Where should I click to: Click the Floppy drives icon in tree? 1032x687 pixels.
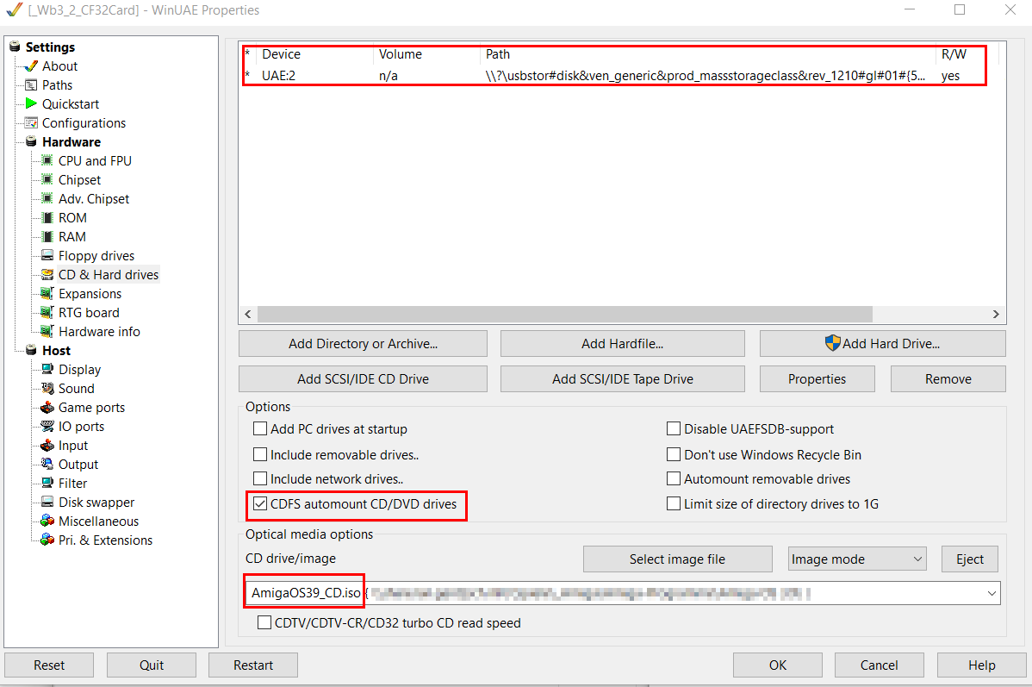click(x=47, y=256)
